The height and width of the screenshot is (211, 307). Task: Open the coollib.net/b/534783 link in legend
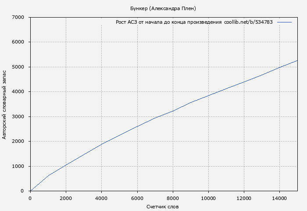tap(248, 22)
